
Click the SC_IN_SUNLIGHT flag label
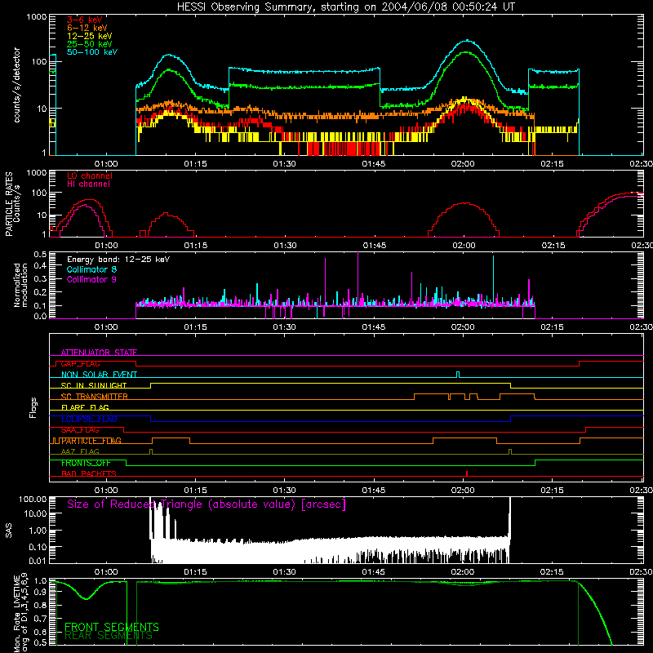coord(94,385)
